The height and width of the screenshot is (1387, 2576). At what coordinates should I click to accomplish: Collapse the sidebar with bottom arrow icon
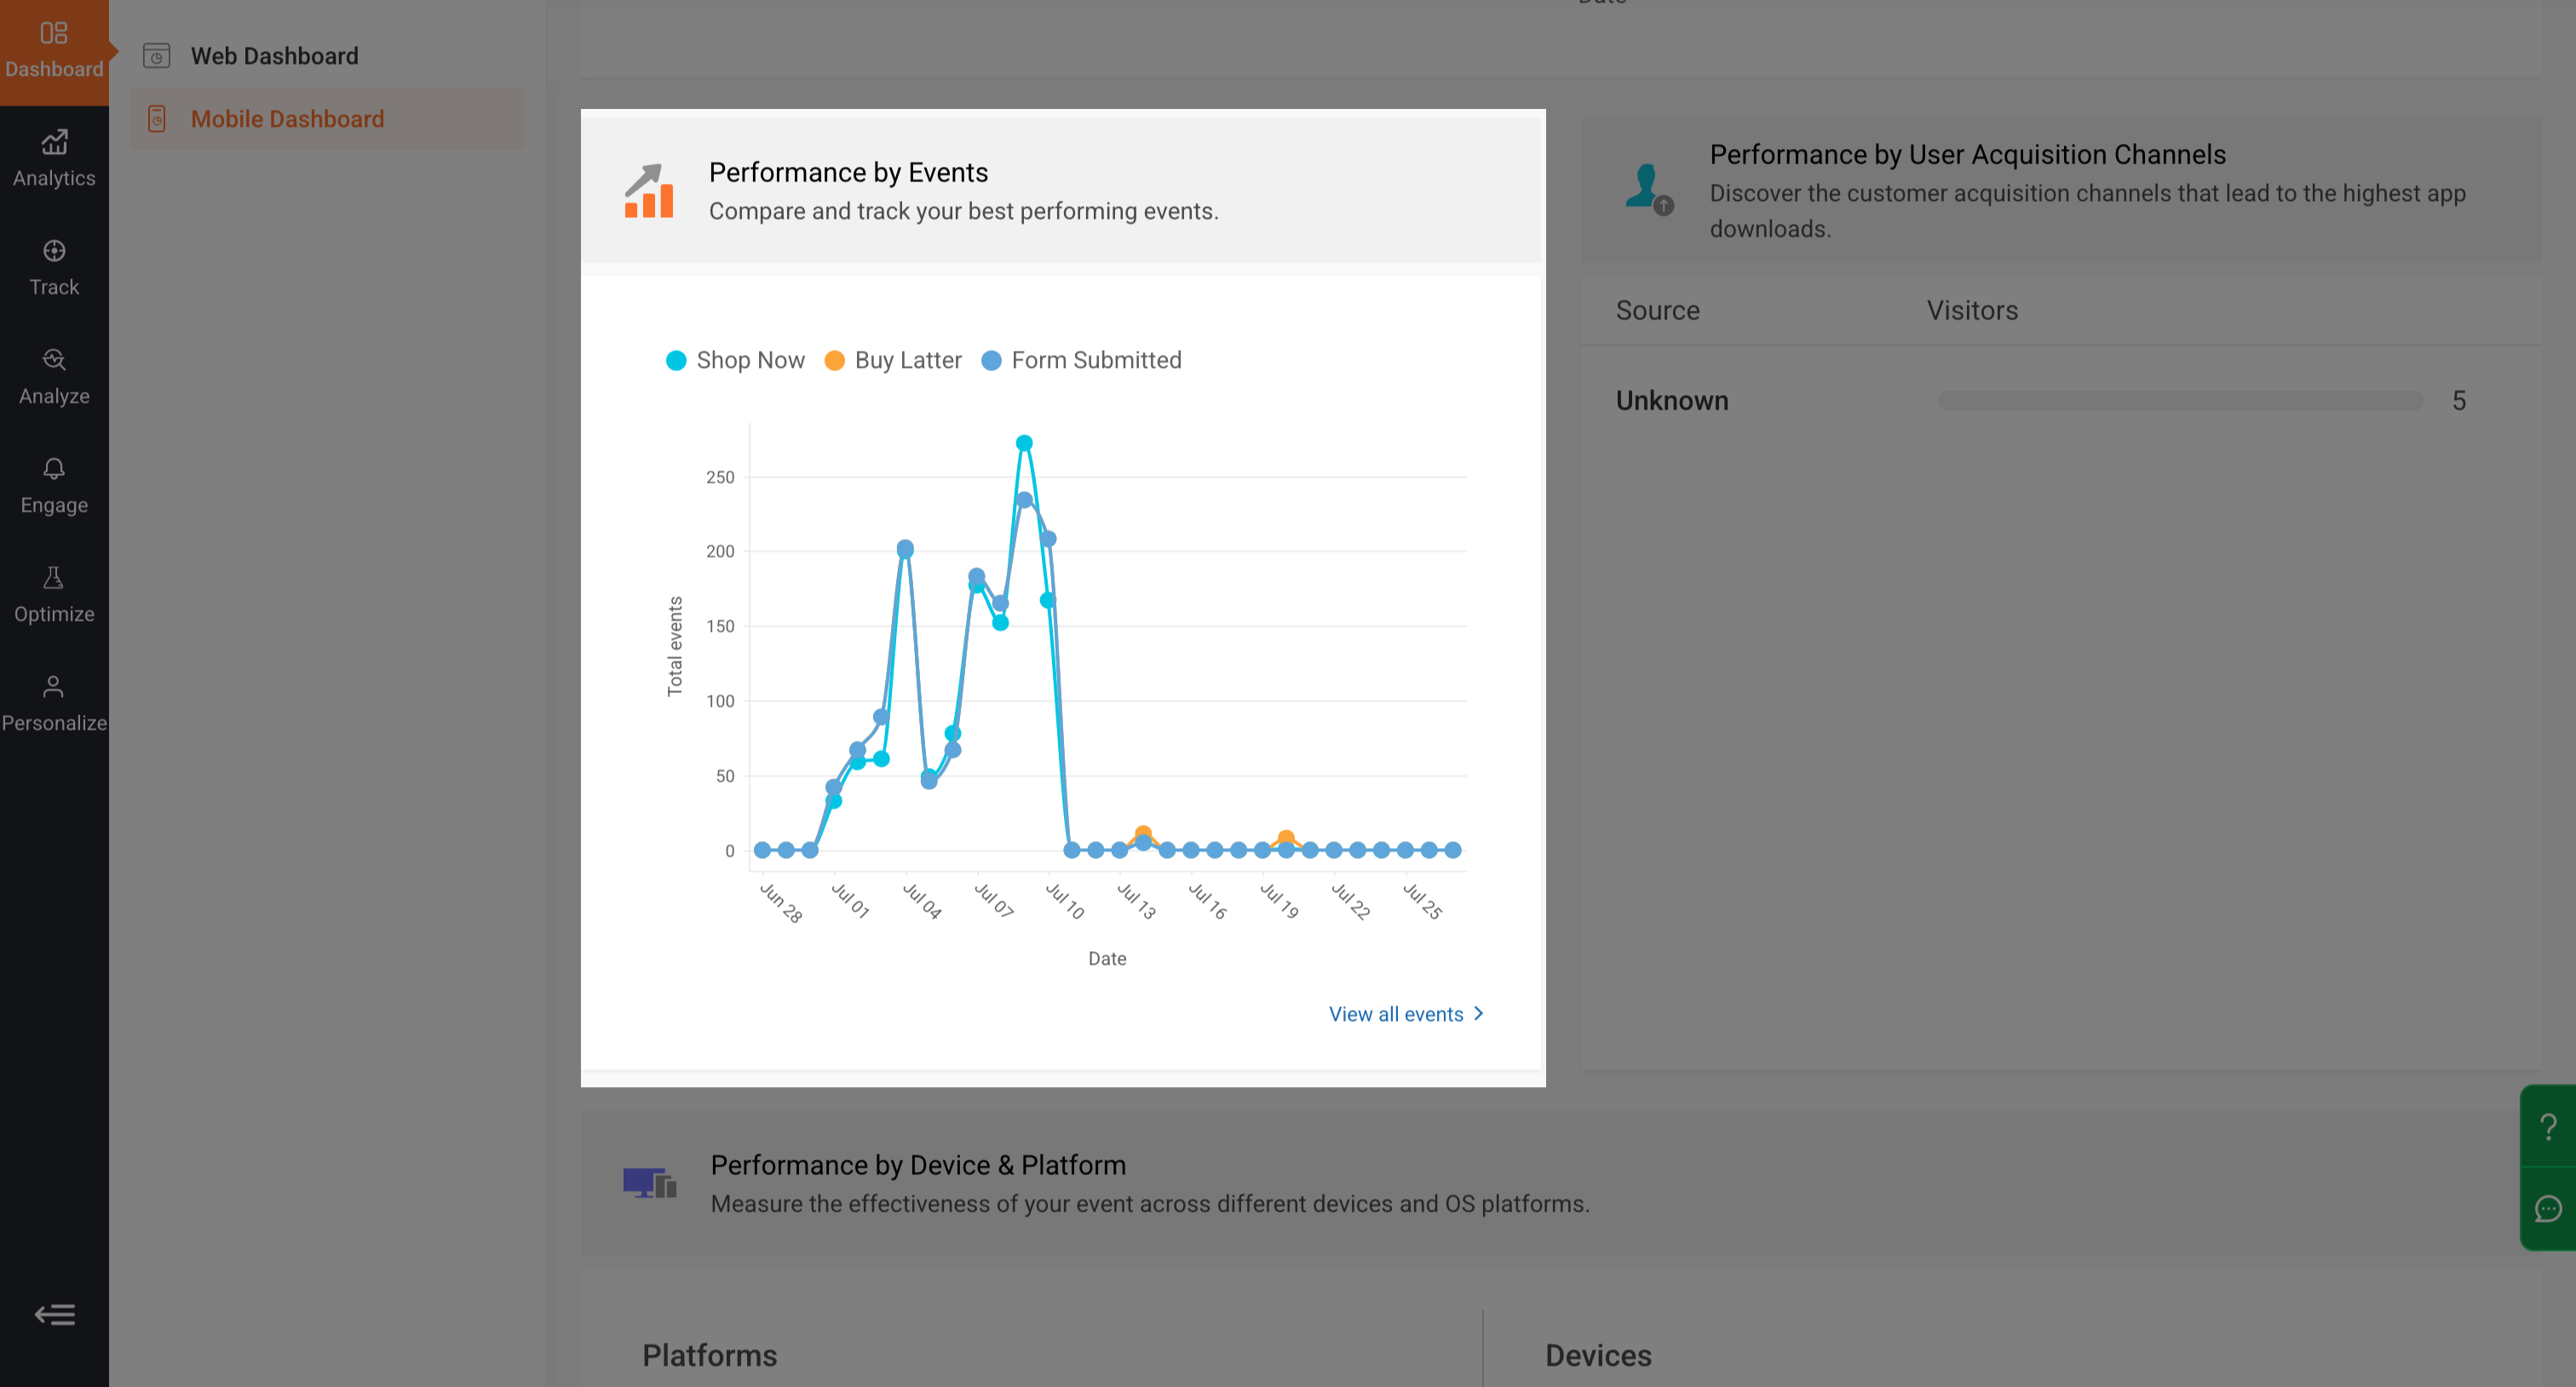tap(55, 1314)
